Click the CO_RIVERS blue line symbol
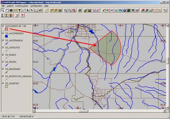 6,65
